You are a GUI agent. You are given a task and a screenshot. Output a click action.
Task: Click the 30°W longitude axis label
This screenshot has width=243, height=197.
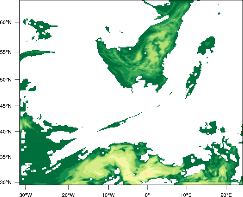[x=26, y=195]
